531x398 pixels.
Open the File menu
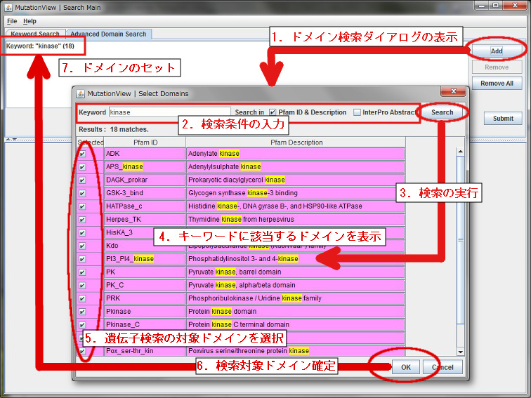(x=11, y=21)
